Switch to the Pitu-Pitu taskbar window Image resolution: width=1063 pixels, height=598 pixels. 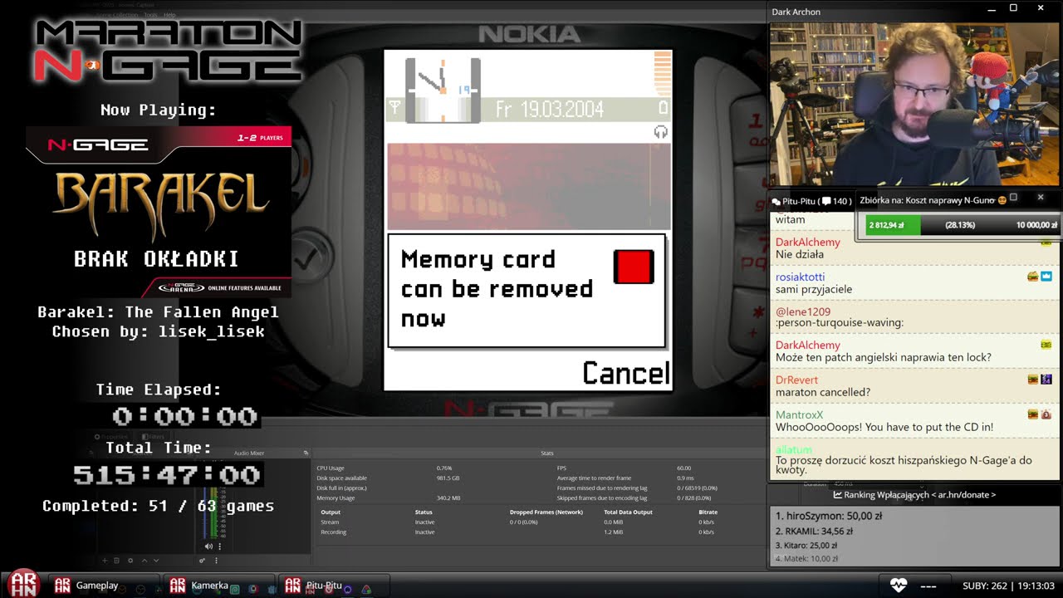[334, 586]
